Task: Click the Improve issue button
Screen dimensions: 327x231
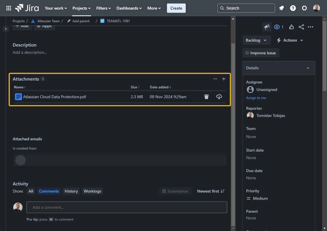Action: pyautogui.click(x=261, y=53)
